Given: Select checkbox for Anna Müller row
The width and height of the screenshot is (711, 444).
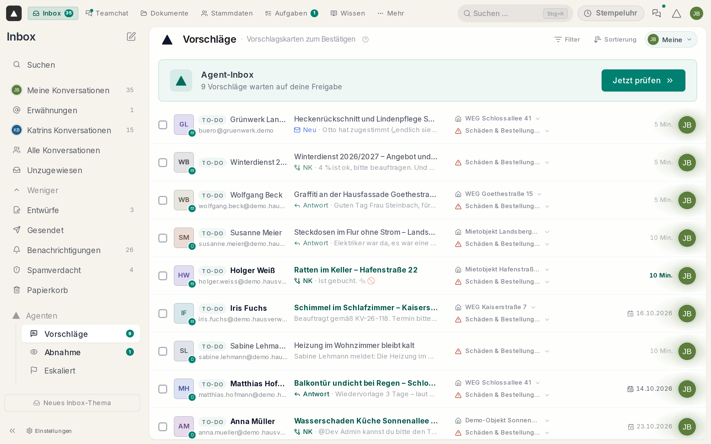Looking at the screenshot, I should pos(163,427).
